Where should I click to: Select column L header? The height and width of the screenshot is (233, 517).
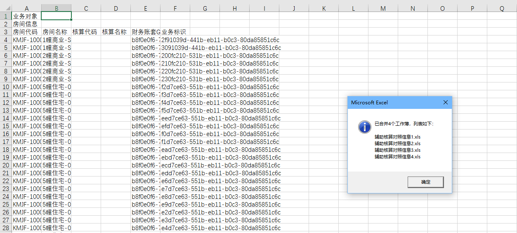coord(354,8)
